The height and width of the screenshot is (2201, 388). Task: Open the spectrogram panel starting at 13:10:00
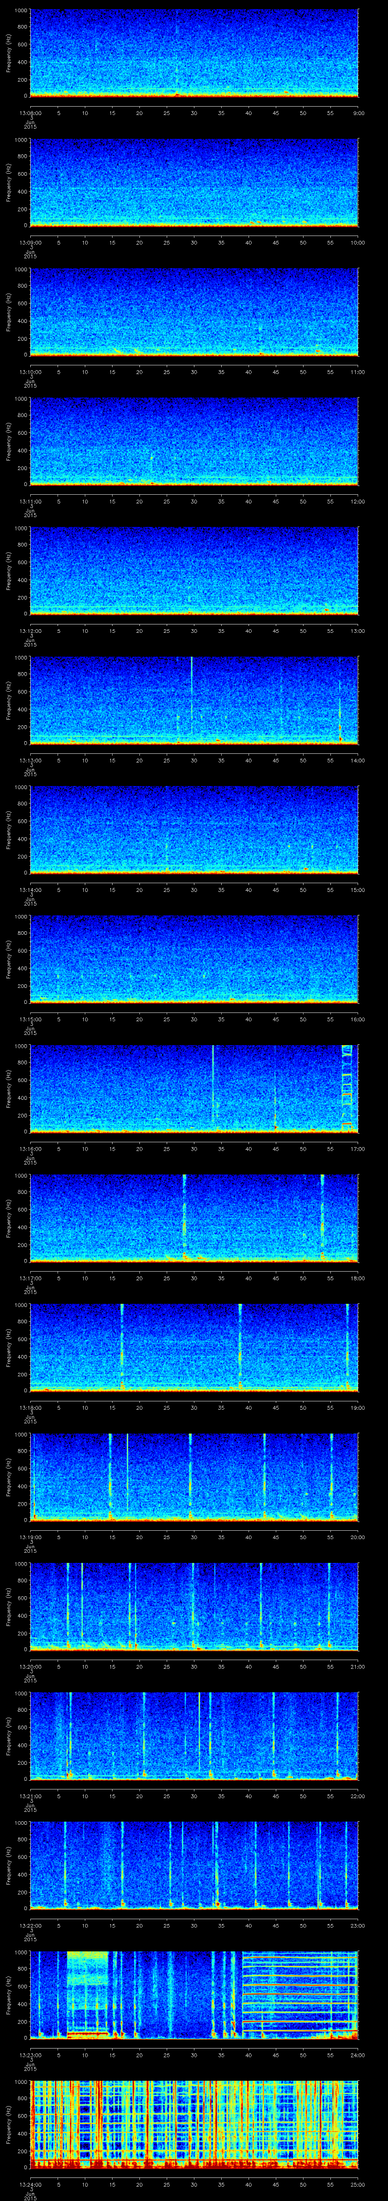[x=194, y=312]
